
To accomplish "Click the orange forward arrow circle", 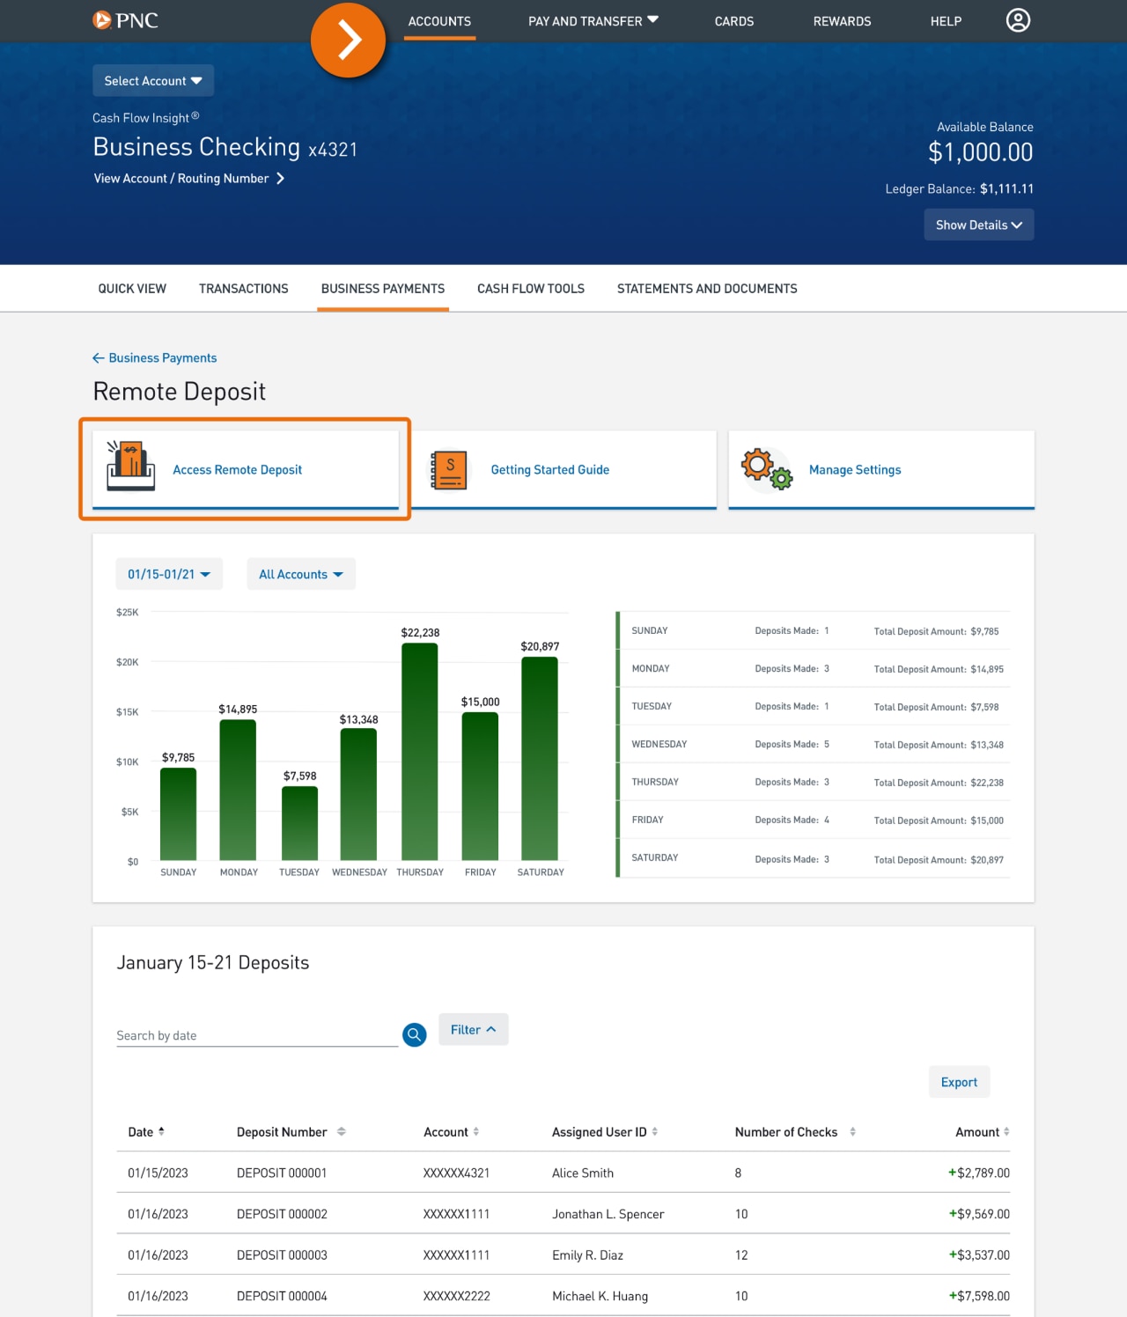I will coord(349,40).
